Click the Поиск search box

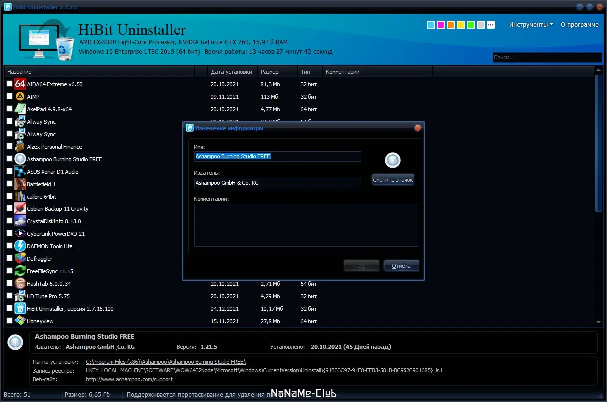click(x=547, y=57)
